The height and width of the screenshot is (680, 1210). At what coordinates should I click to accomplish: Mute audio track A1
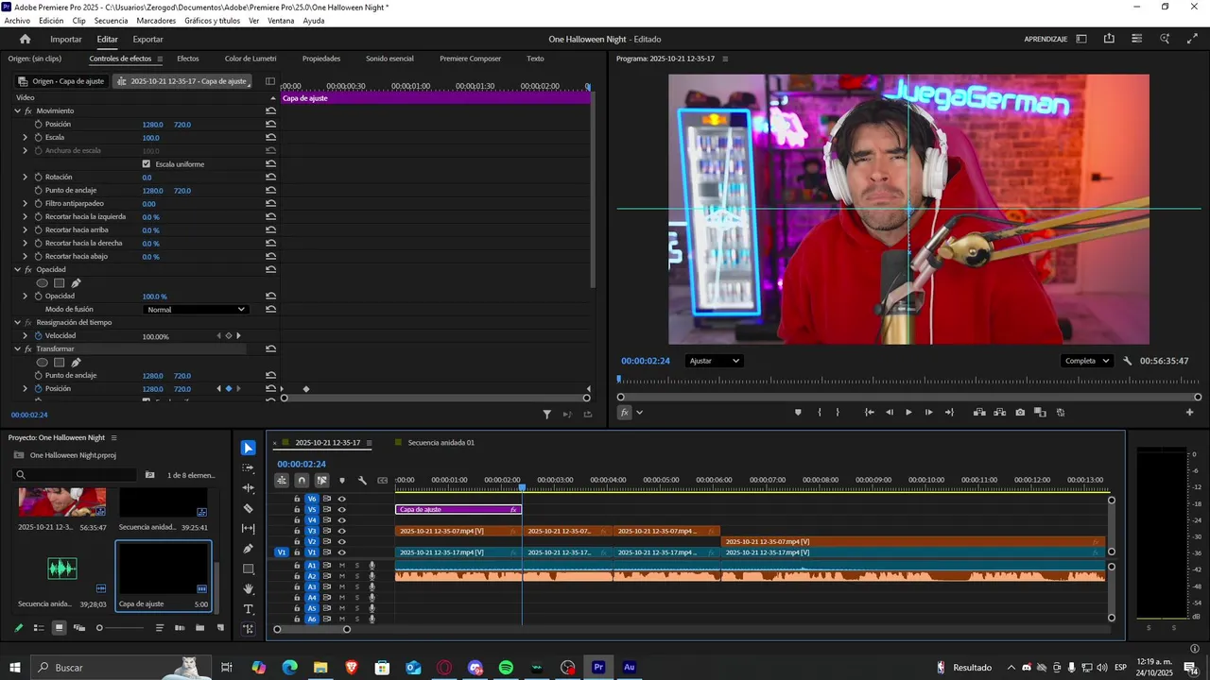click(x=342, y=566)
